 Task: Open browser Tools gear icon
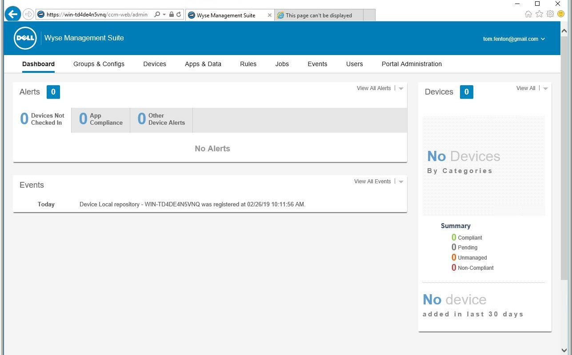550,14
